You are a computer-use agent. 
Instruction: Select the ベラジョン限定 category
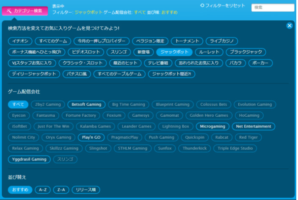pyautogui.click(x=150, y=41)
